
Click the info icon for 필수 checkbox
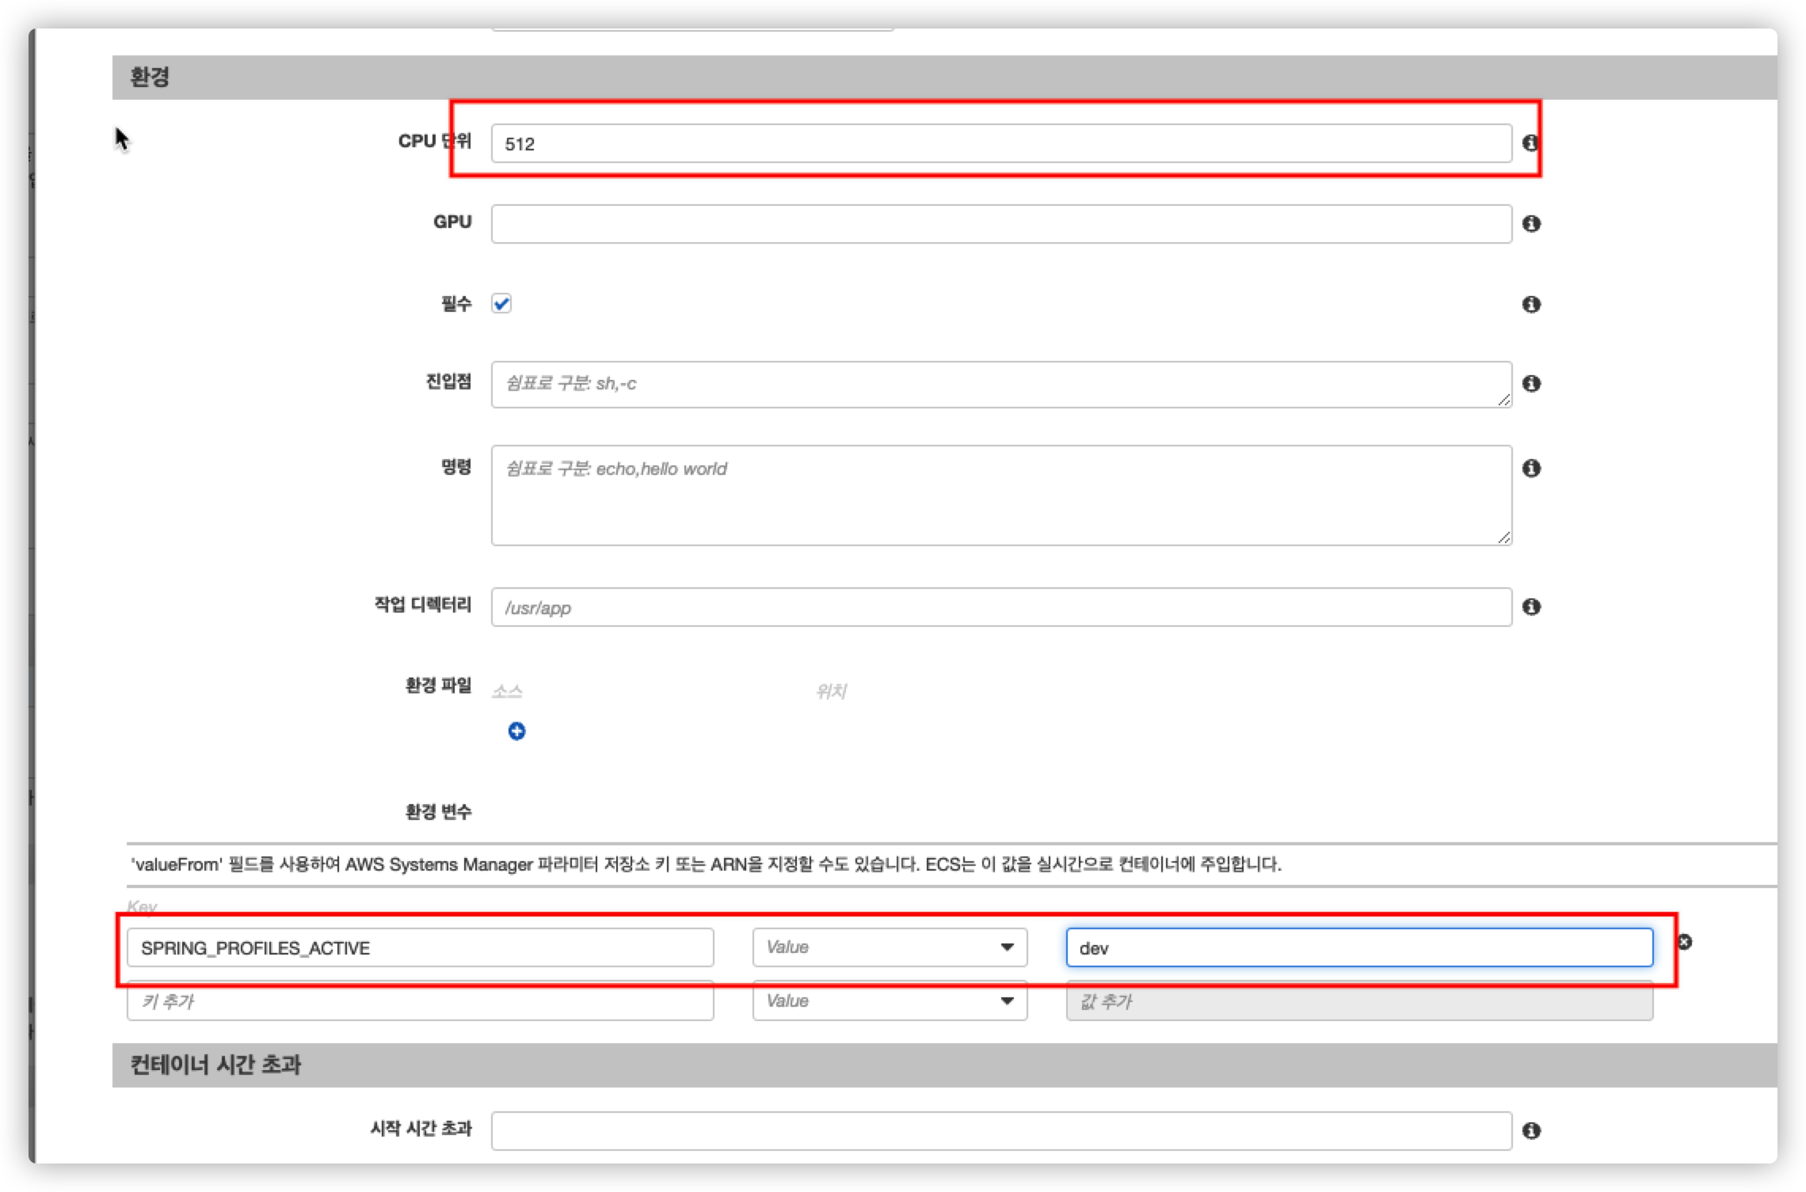coord(1531,305)
